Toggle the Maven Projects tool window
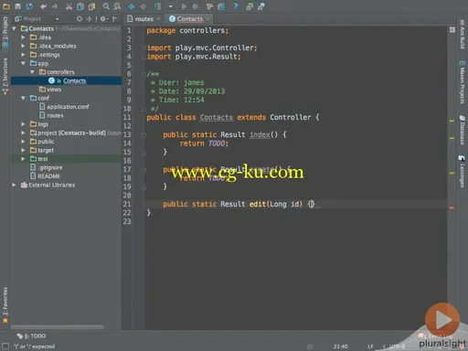Viewport: 468px width, 351px height. pos(463,81)
